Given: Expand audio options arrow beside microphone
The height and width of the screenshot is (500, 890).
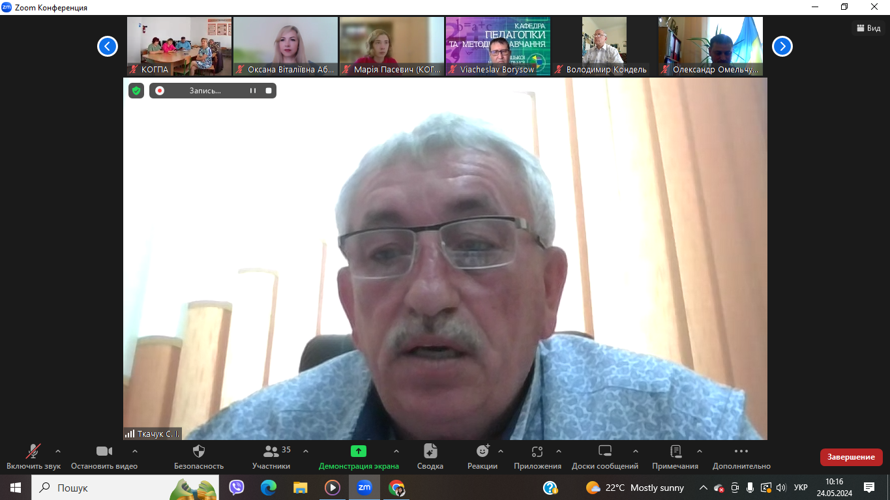Looking at the screenshot, I should [58, 451].
